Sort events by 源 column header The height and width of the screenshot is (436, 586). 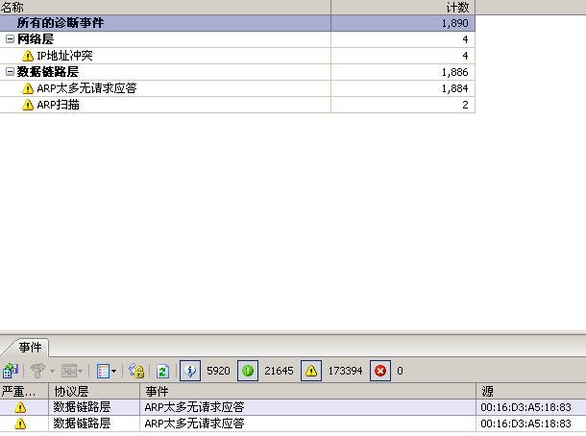531,391
